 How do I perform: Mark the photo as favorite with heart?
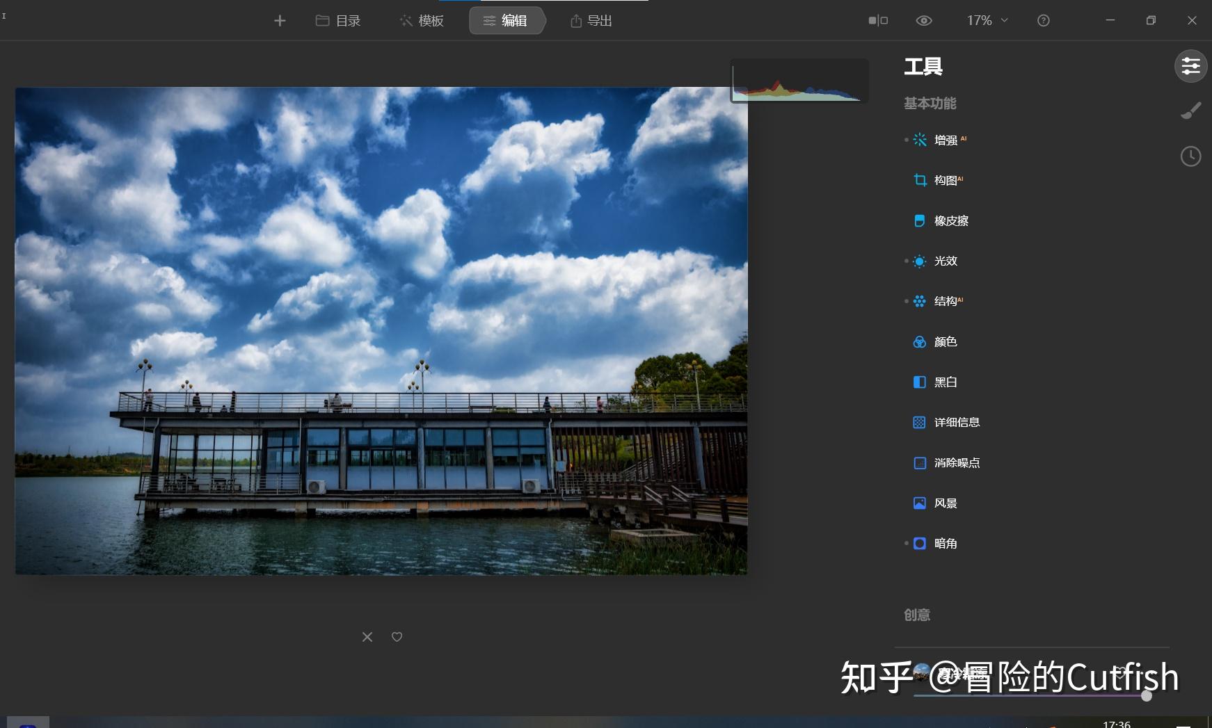[x=396, y=636]
